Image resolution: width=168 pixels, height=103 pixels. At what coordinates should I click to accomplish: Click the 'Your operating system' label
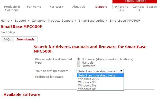(52, 71)
